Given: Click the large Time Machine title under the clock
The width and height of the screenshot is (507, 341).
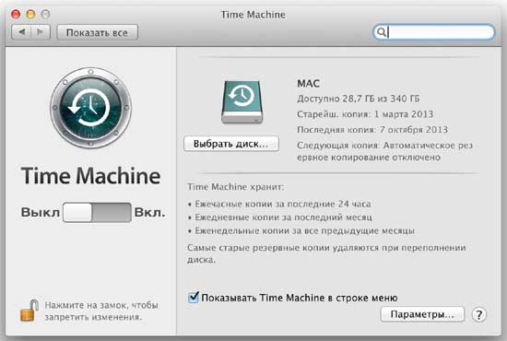Looking at the screenshot, I should pos(91,176).
